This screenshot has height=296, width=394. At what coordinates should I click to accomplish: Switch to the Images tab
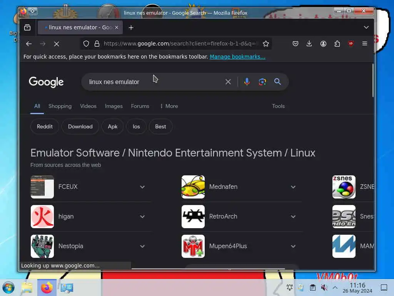(114, 106)
